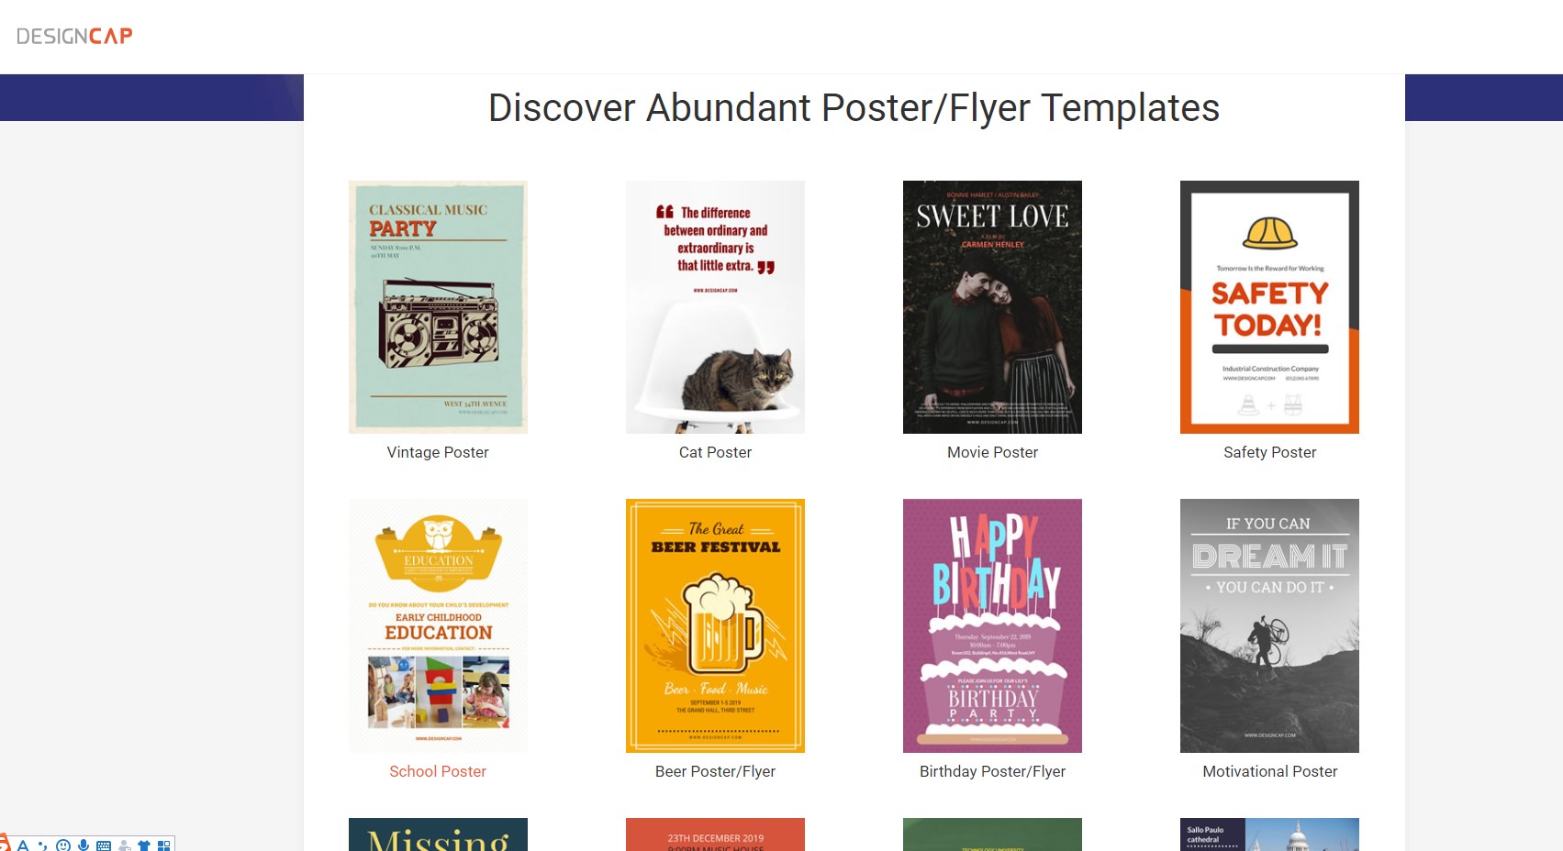Screen dimensions: 1563x851
Task: Click the shirt skin icon in IME toolbar
Action: coord(144,845)
